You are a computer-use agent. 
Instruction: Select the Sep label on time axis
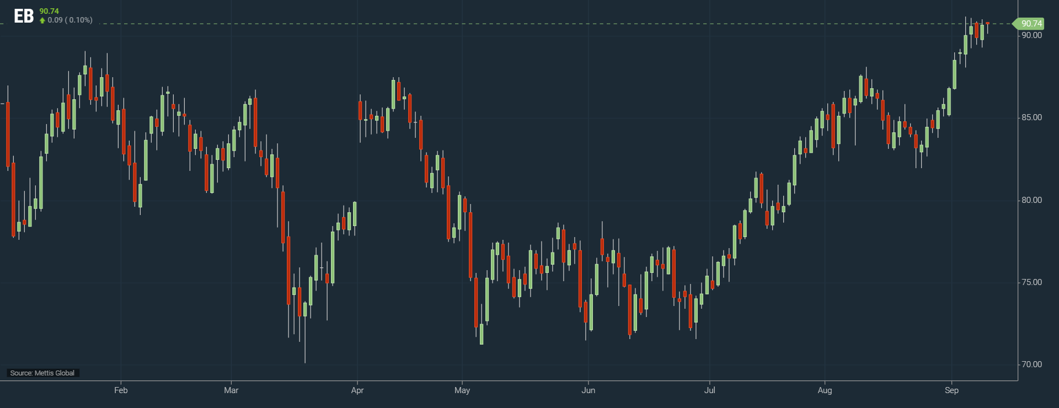[951, 390]
